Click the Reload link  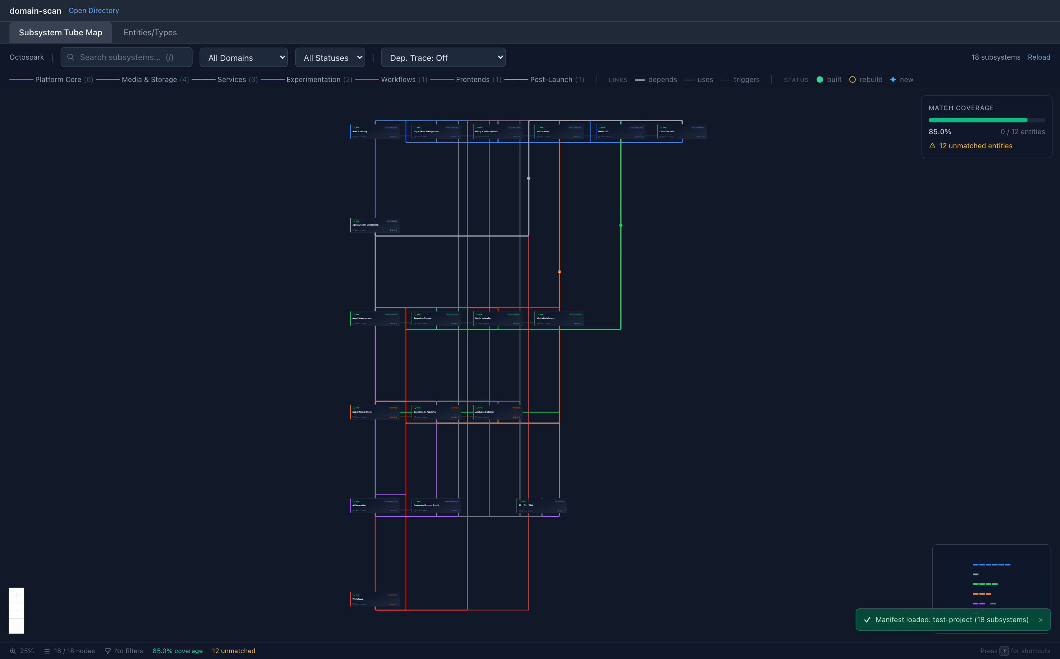[1039, 57]
